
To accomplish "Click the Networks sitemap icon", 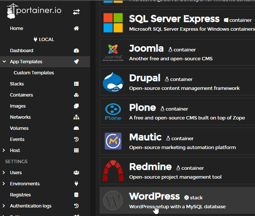I will pos(76,117).
